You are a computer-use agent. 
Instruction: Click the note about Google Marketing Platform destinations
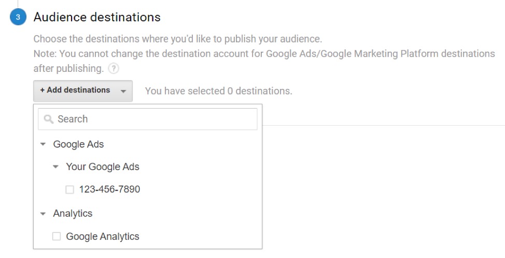264,54
